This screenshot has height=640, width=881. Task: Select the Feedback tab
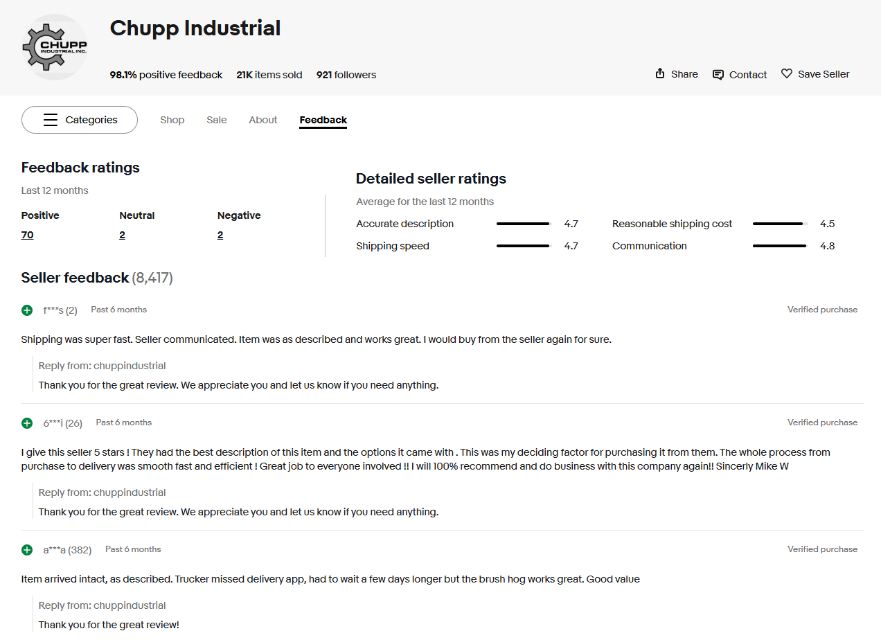(x=323, y=120)
